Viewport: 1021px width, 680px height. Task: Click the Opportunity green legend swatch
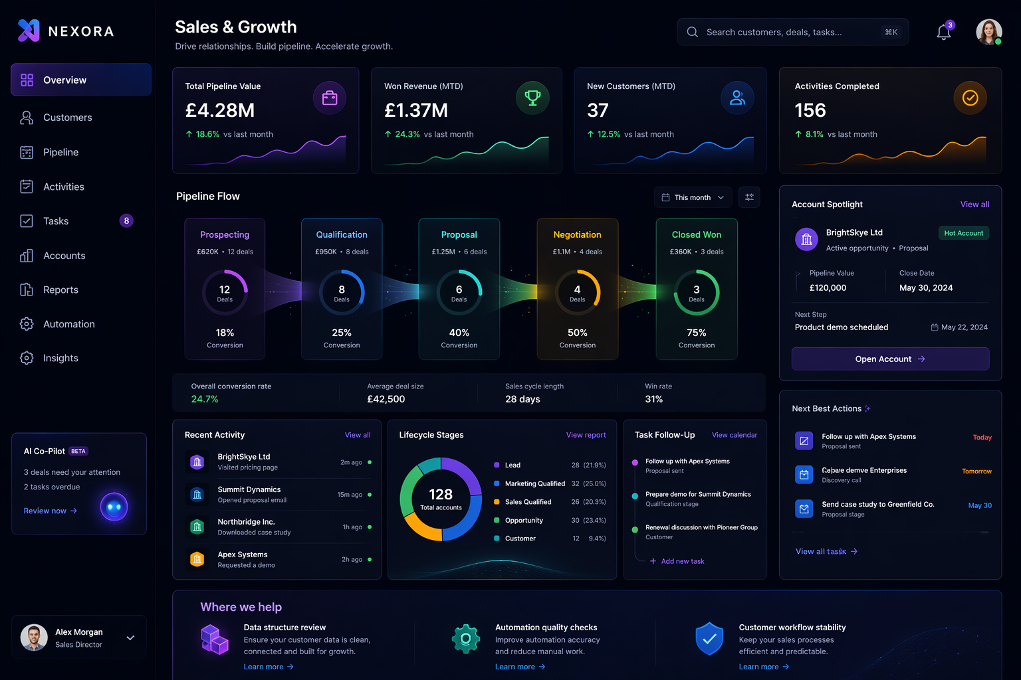[497, 520]
